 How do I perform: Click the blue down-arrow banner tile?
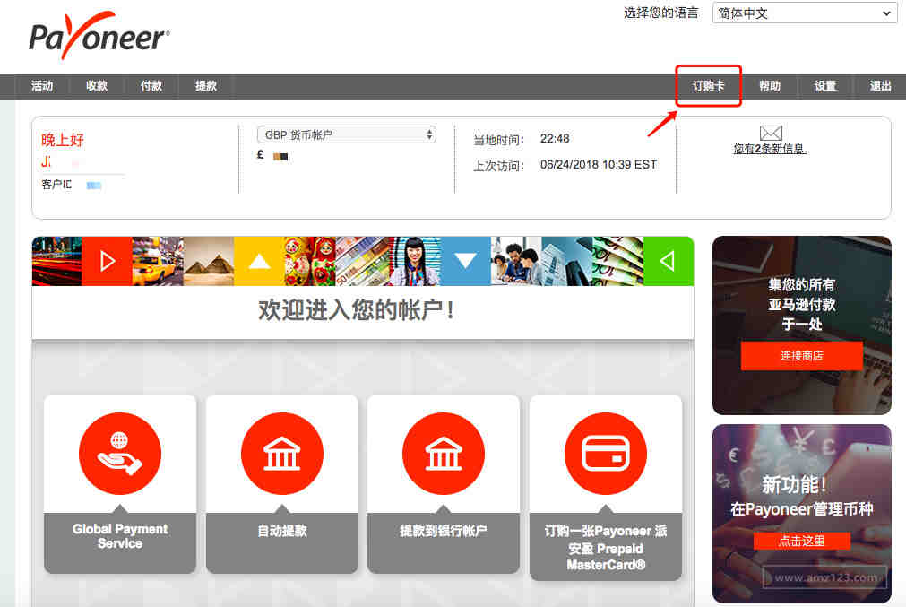[x=466, y=261]
